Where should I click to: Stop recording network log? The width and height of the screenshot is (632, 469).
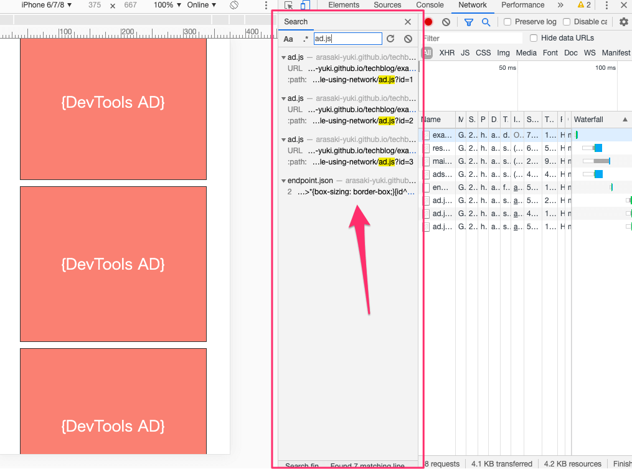click(428, 22)
